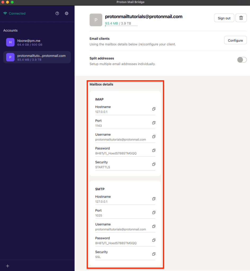Image resolution: width=250 pixels, height=271 pixels.
Task: Copy the IMAP Username
Action: 154,137
